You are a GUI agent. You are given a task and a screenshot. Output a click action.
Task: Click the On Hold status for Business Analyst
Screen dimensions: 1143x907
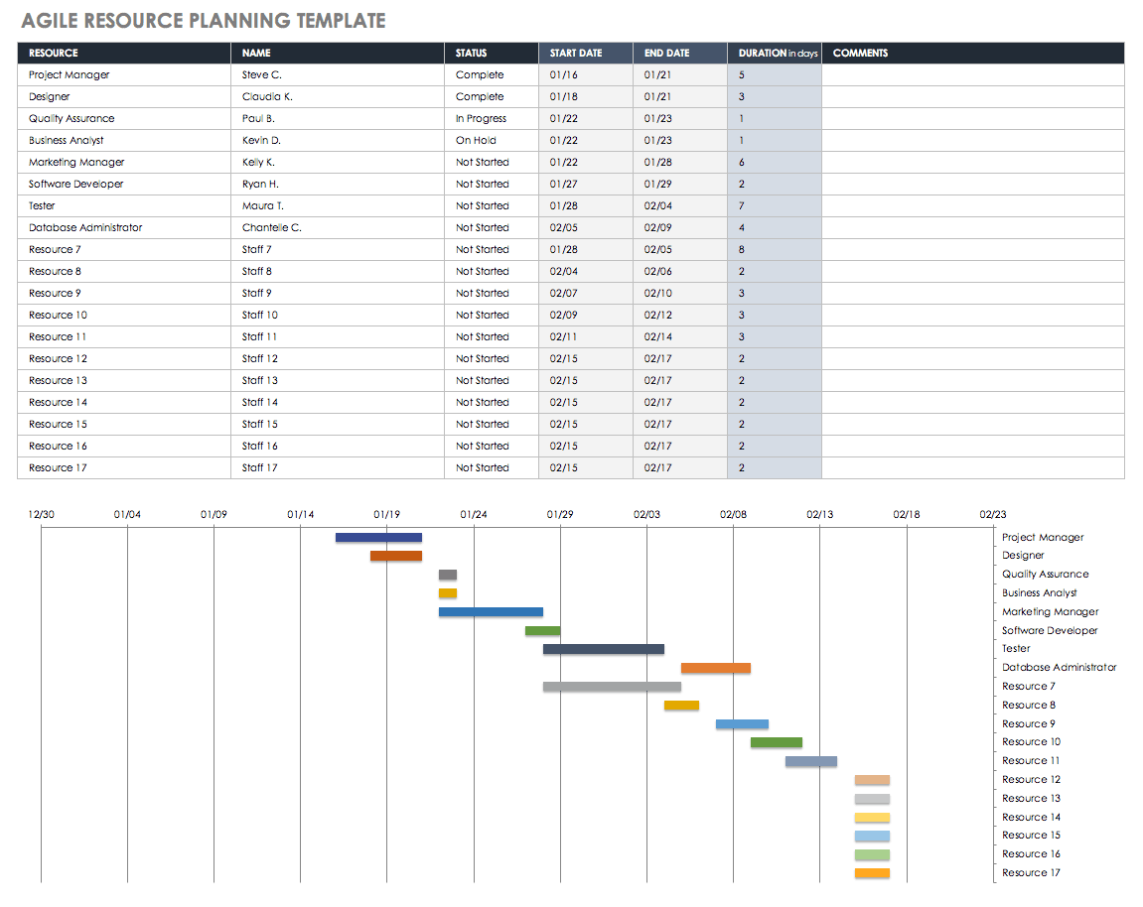click(474, 140)
